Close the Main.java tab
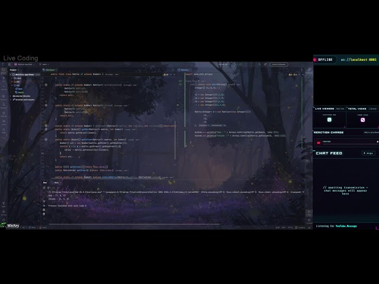 pyautogui.click(x=190, y=70)
